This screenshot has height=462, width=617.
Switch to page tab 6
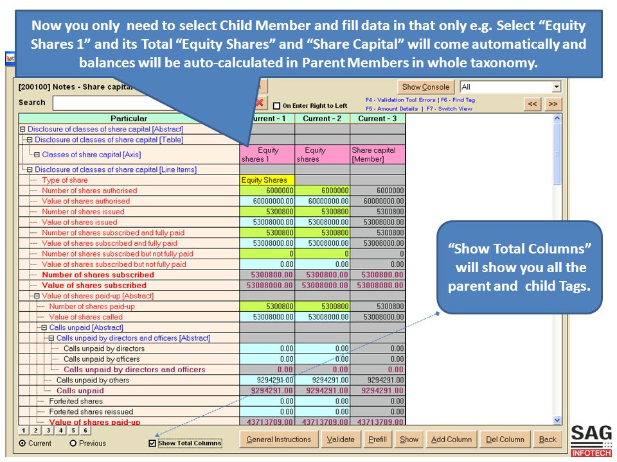[85, 430]
